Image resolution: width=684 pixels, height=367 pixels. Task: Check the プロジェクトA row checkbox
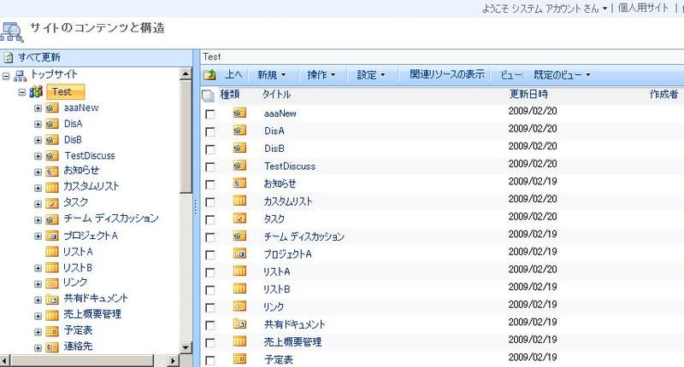coord(209,254)
